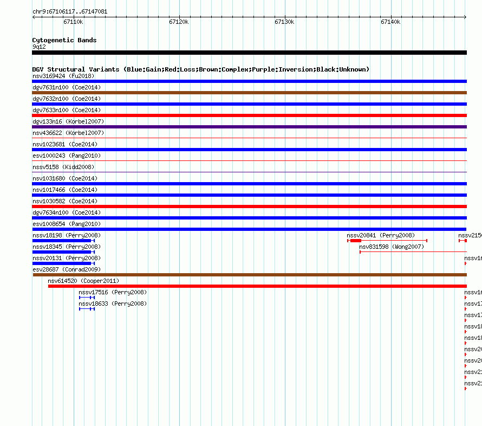482x426 pixels.
Task: Click the red bar under nsv1030582
Action: [x=249, y=206]
